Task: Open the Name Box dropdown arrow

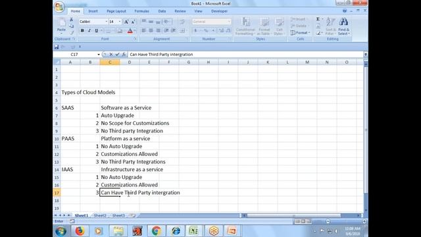Action: pos(99,55)
